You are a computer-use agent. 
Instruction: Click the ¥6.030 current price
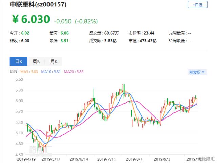point(31,19)
